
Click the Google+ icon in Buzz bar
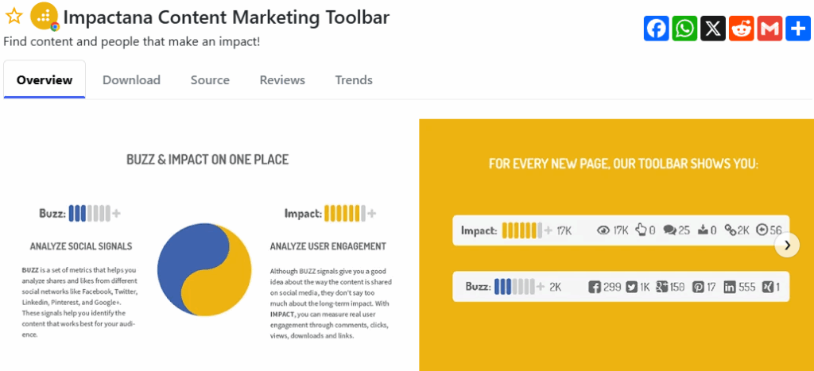coord(662,287)
